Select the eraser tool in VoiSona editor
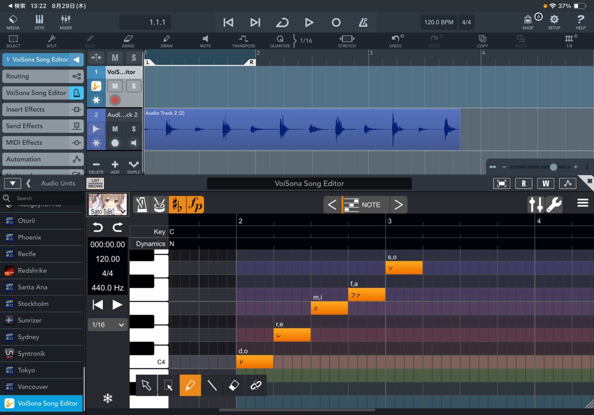594x415 pixels. tap(234, 385)
